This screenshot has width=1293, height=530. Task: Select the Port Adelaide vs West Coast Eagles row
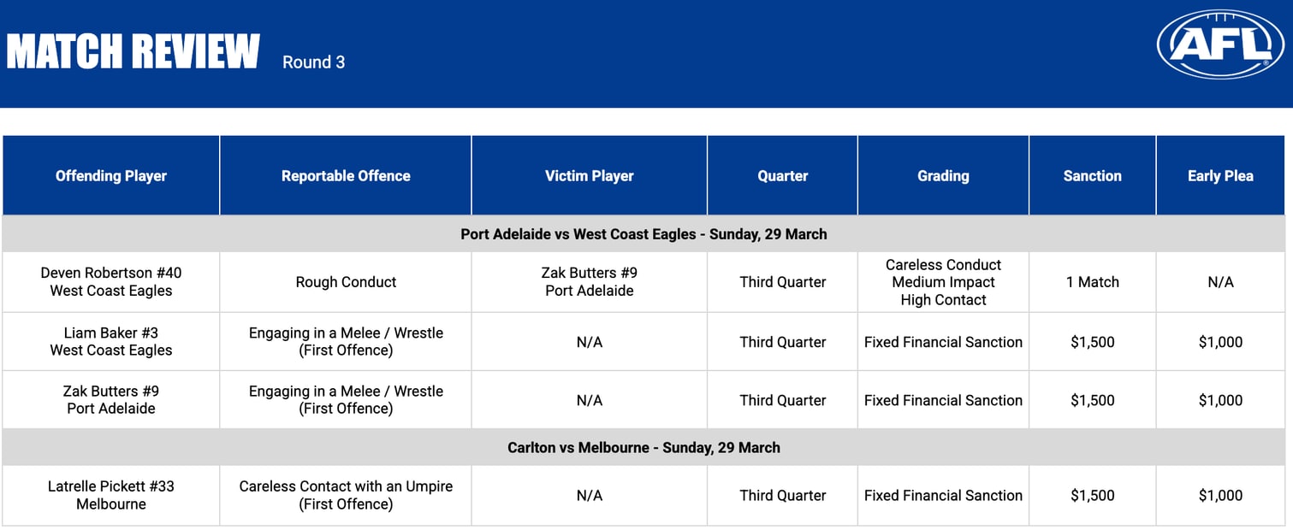coord(644,234)
